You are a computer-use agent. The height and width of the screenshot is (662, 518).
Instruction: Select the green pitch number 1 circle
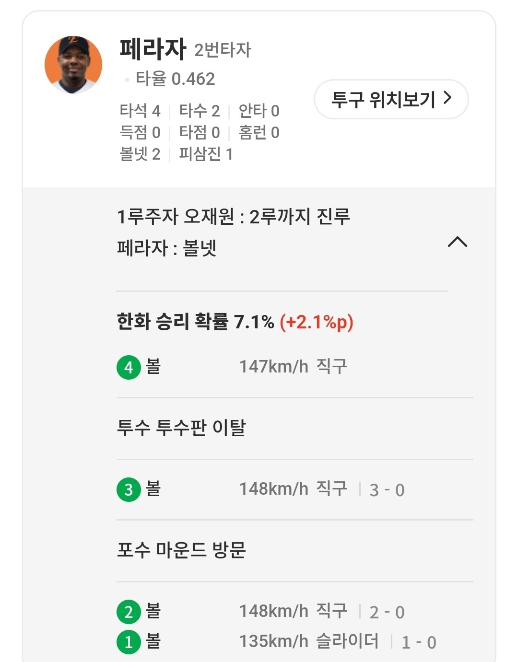pyautogui.click(x=129, y=642)
